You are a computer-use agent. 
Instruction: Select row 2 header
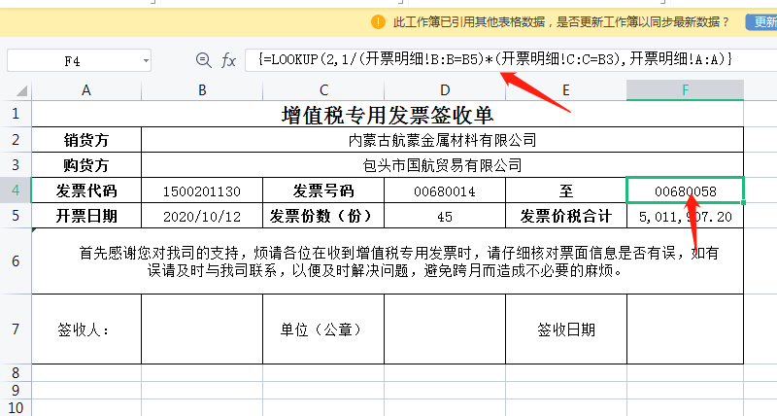16,139
